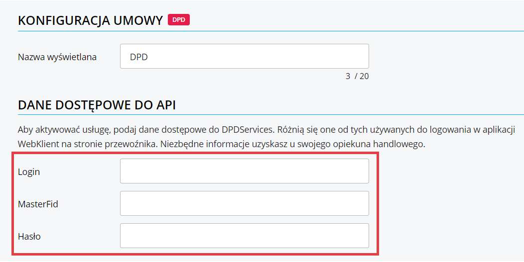Click the MasterFid label
This screenshot has width=524, height=262.
pos(38,204)
